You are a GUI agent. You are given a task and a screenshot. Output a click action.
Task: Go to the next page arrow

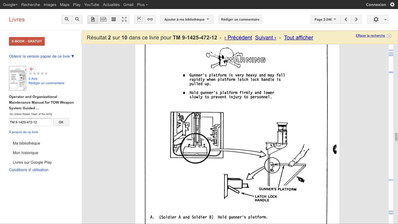pyautogui.click(x=356, y=19)
